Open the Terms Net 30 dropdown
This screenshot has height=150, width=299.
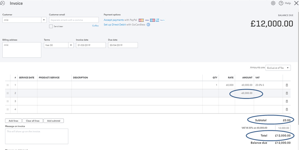click(71, 45)
